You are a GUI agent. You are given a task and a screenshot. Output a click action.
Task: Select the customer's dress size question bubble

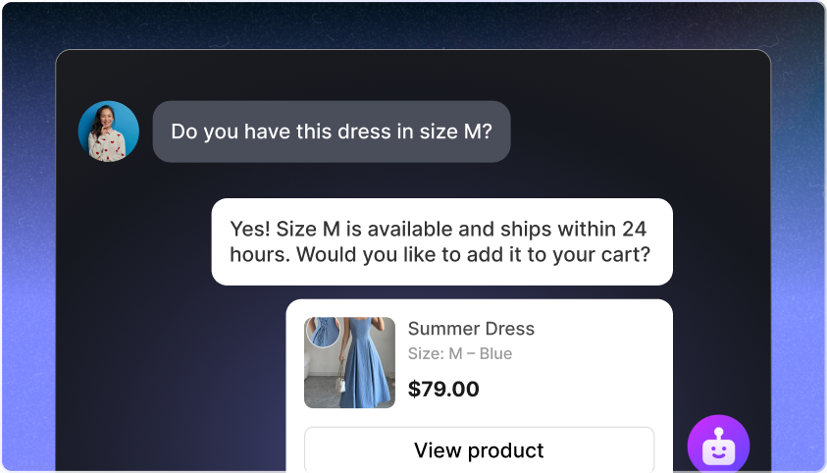tap(331, 131)
